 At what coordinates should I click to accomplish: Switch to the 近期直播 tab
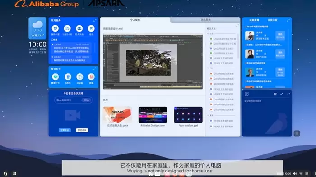254,20
